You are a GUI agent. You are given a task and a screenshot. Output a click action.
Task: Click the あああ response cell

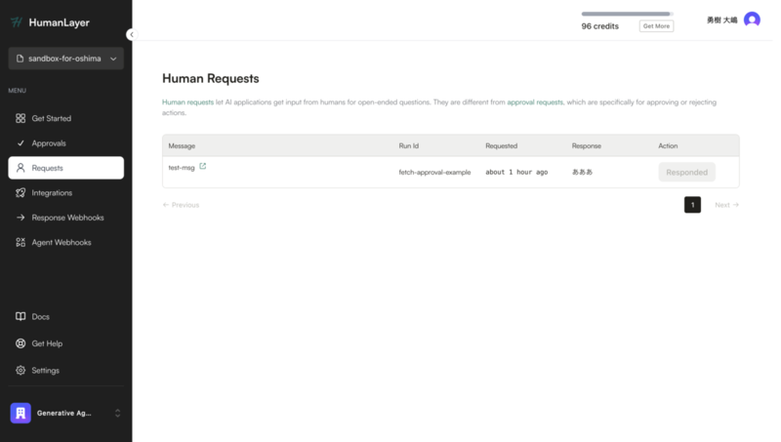click(x=582, y=173)
